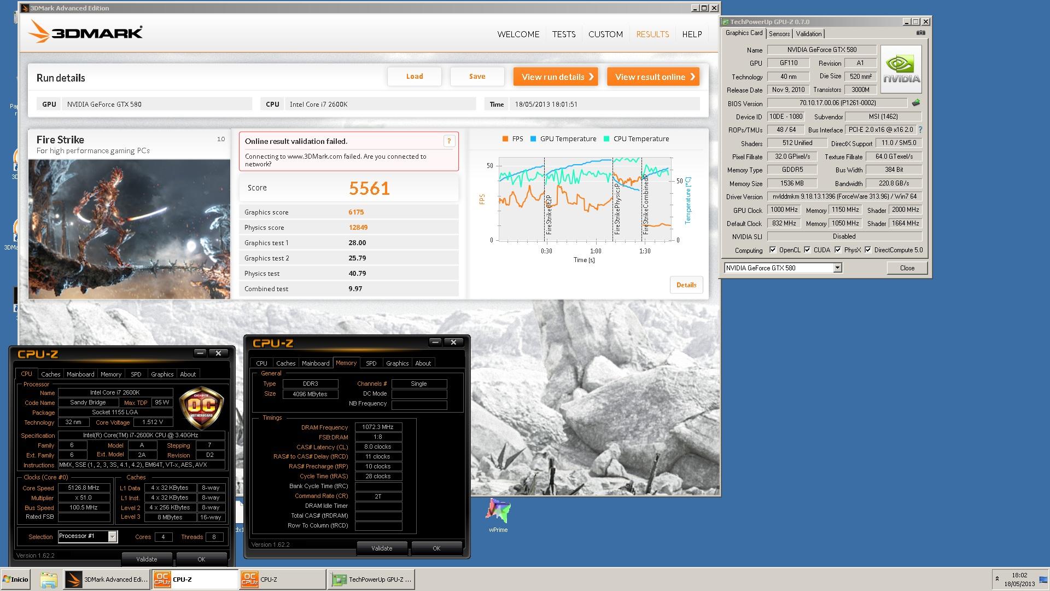
Task: Click the Save button
Action: pos(477,77)
